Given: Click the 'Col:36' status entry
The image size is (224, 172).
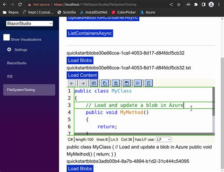Looking at the screenshot, I should click(127, 139).
